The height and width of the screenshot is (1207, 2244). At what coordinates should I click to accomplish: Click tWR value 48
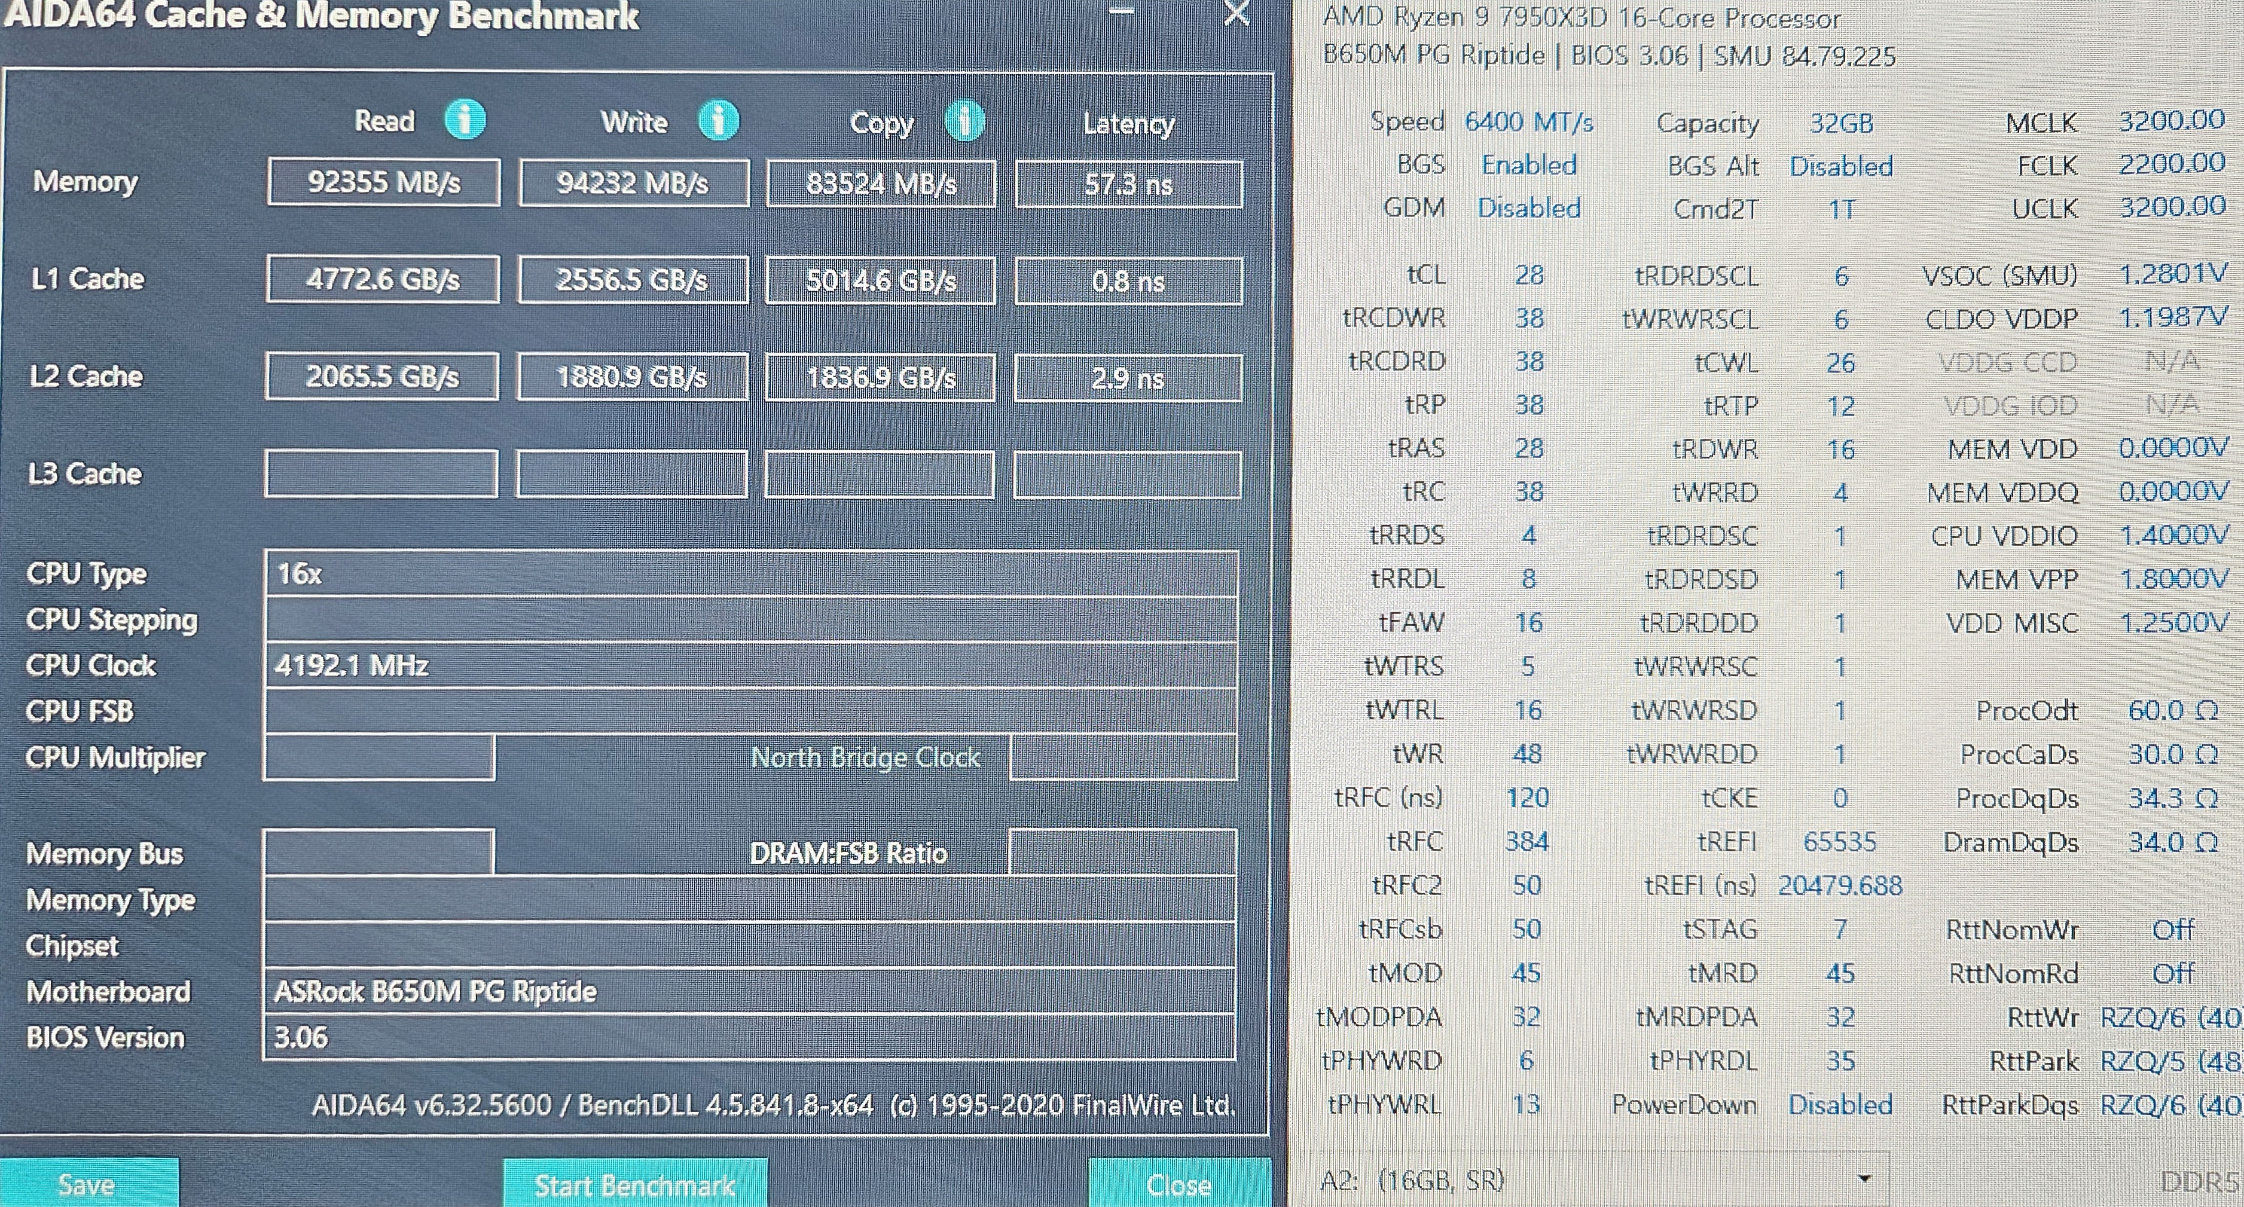pos(1527,753)
